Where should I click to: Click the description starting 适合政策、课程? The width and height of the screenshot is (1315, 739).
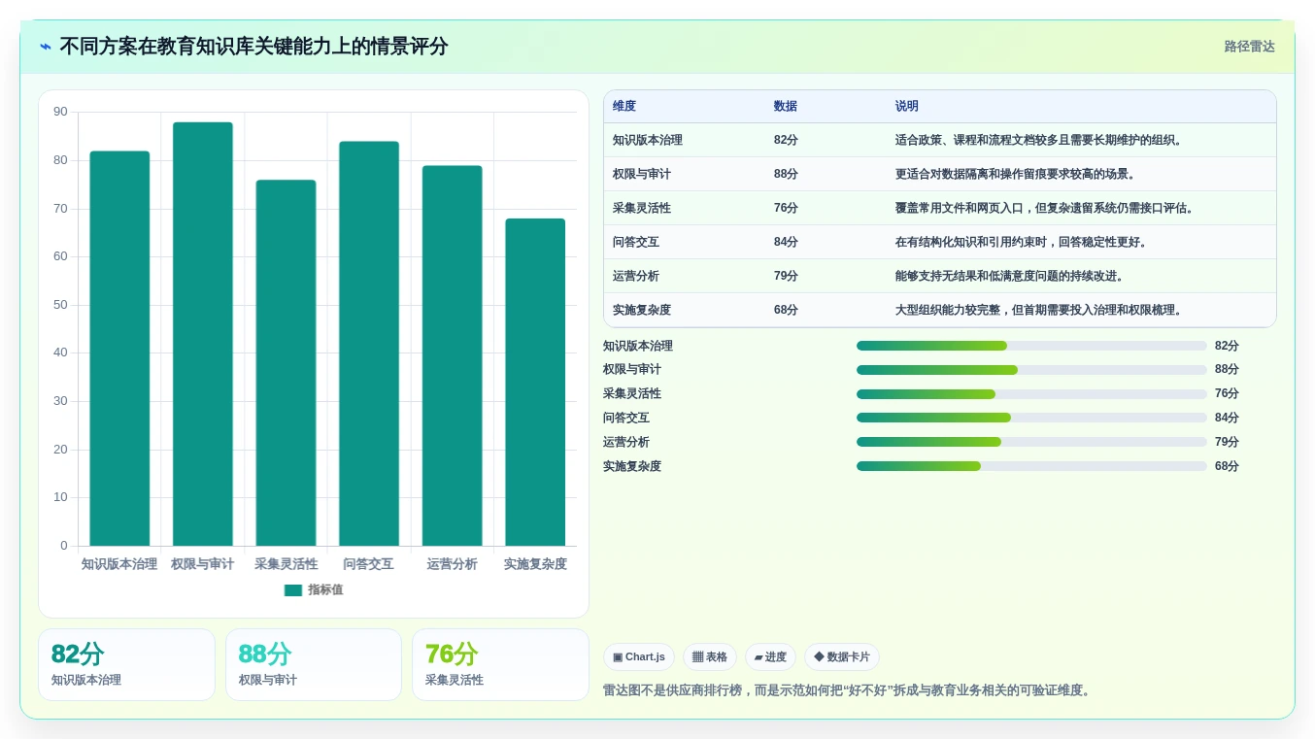1040,140
